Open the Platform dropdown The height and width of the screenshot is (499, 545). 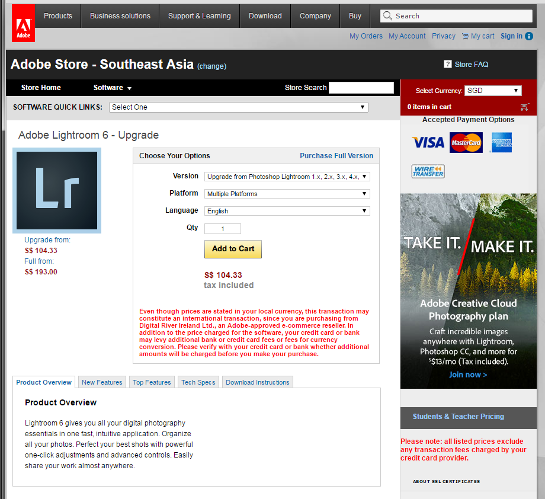coord(287,194)
